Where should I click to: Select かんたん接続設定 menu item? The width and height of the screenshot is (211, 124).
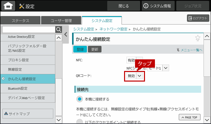[x=28, y=79]
